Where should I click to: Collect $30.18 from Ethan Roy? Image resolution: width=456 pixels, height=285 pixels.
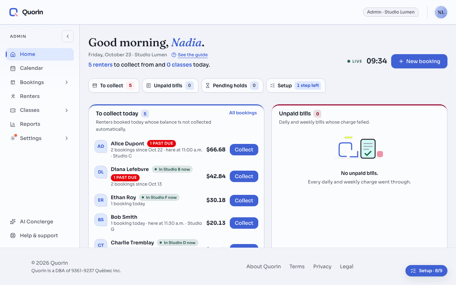pos(244,201)
